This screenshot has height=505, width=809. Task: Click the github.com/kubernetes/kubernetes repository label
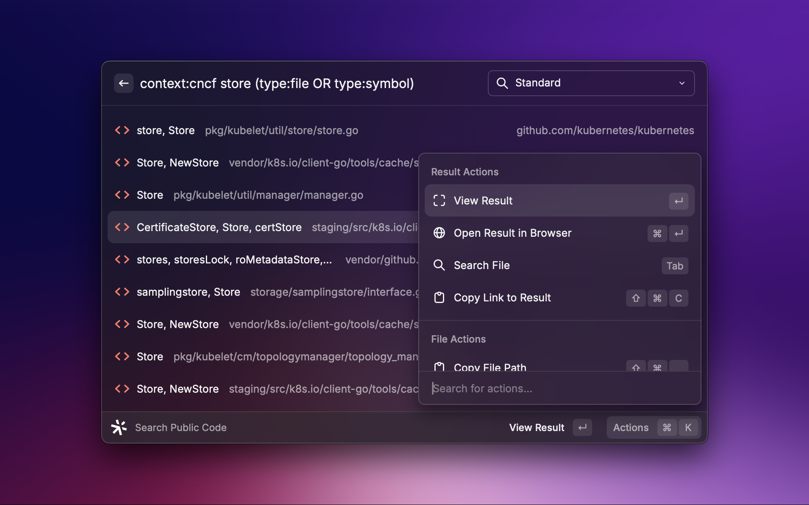[605, 130]
